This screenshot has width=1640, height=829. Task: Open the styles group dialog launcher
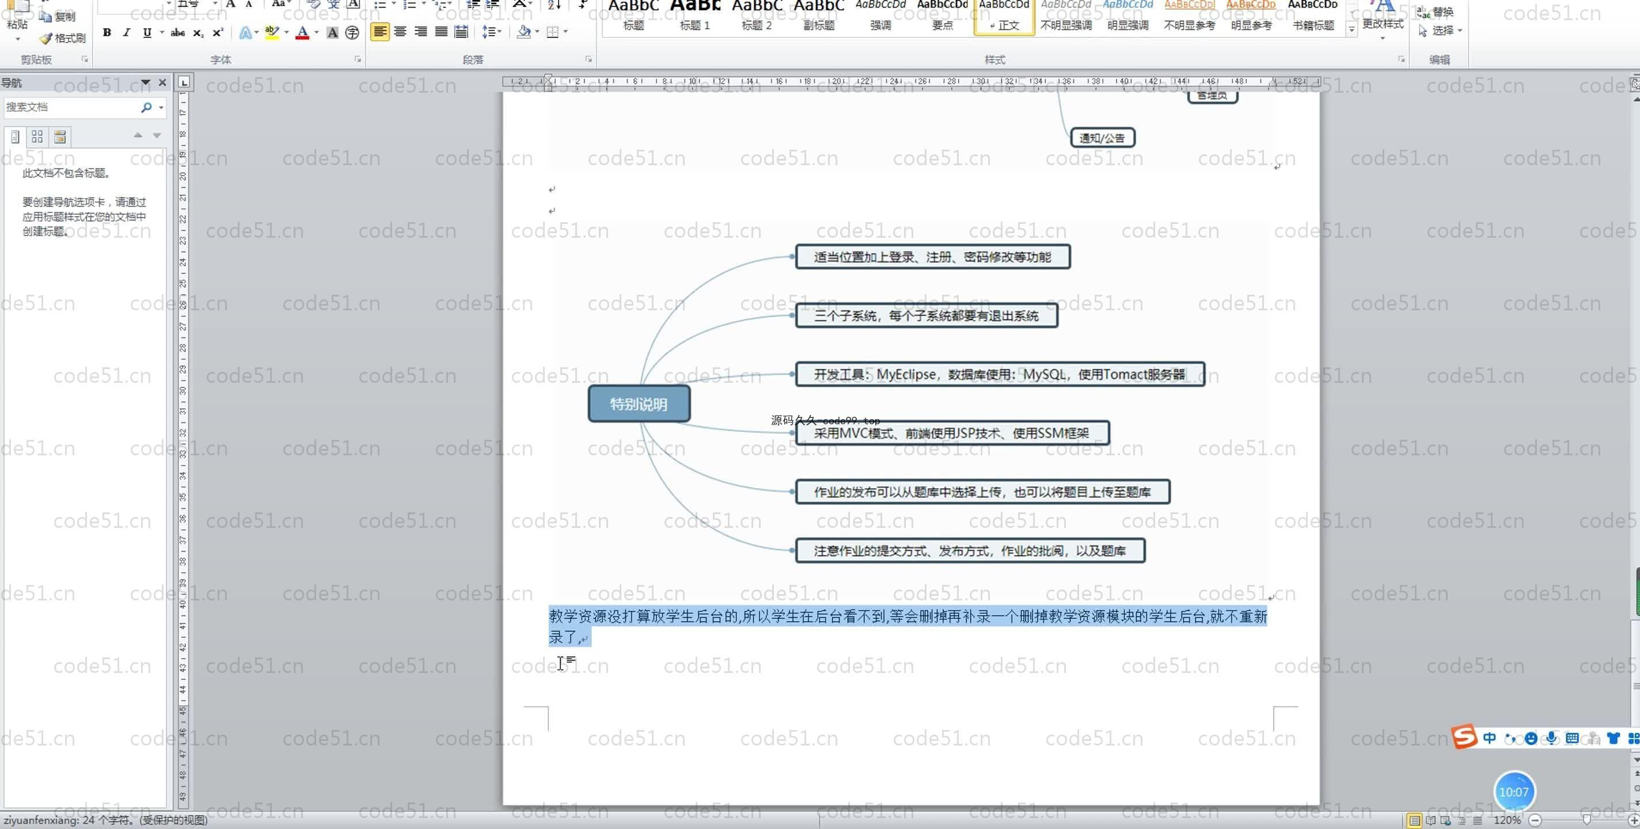(1401, 59)
